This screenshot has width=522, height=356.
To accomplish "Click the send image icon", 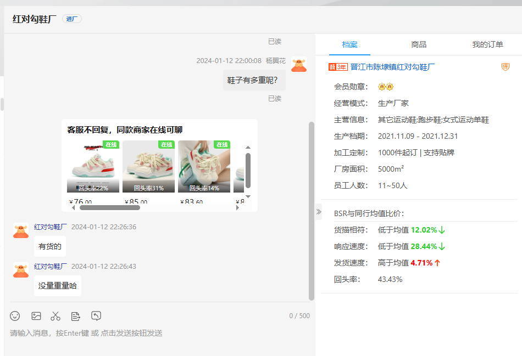I will point(36,316).
